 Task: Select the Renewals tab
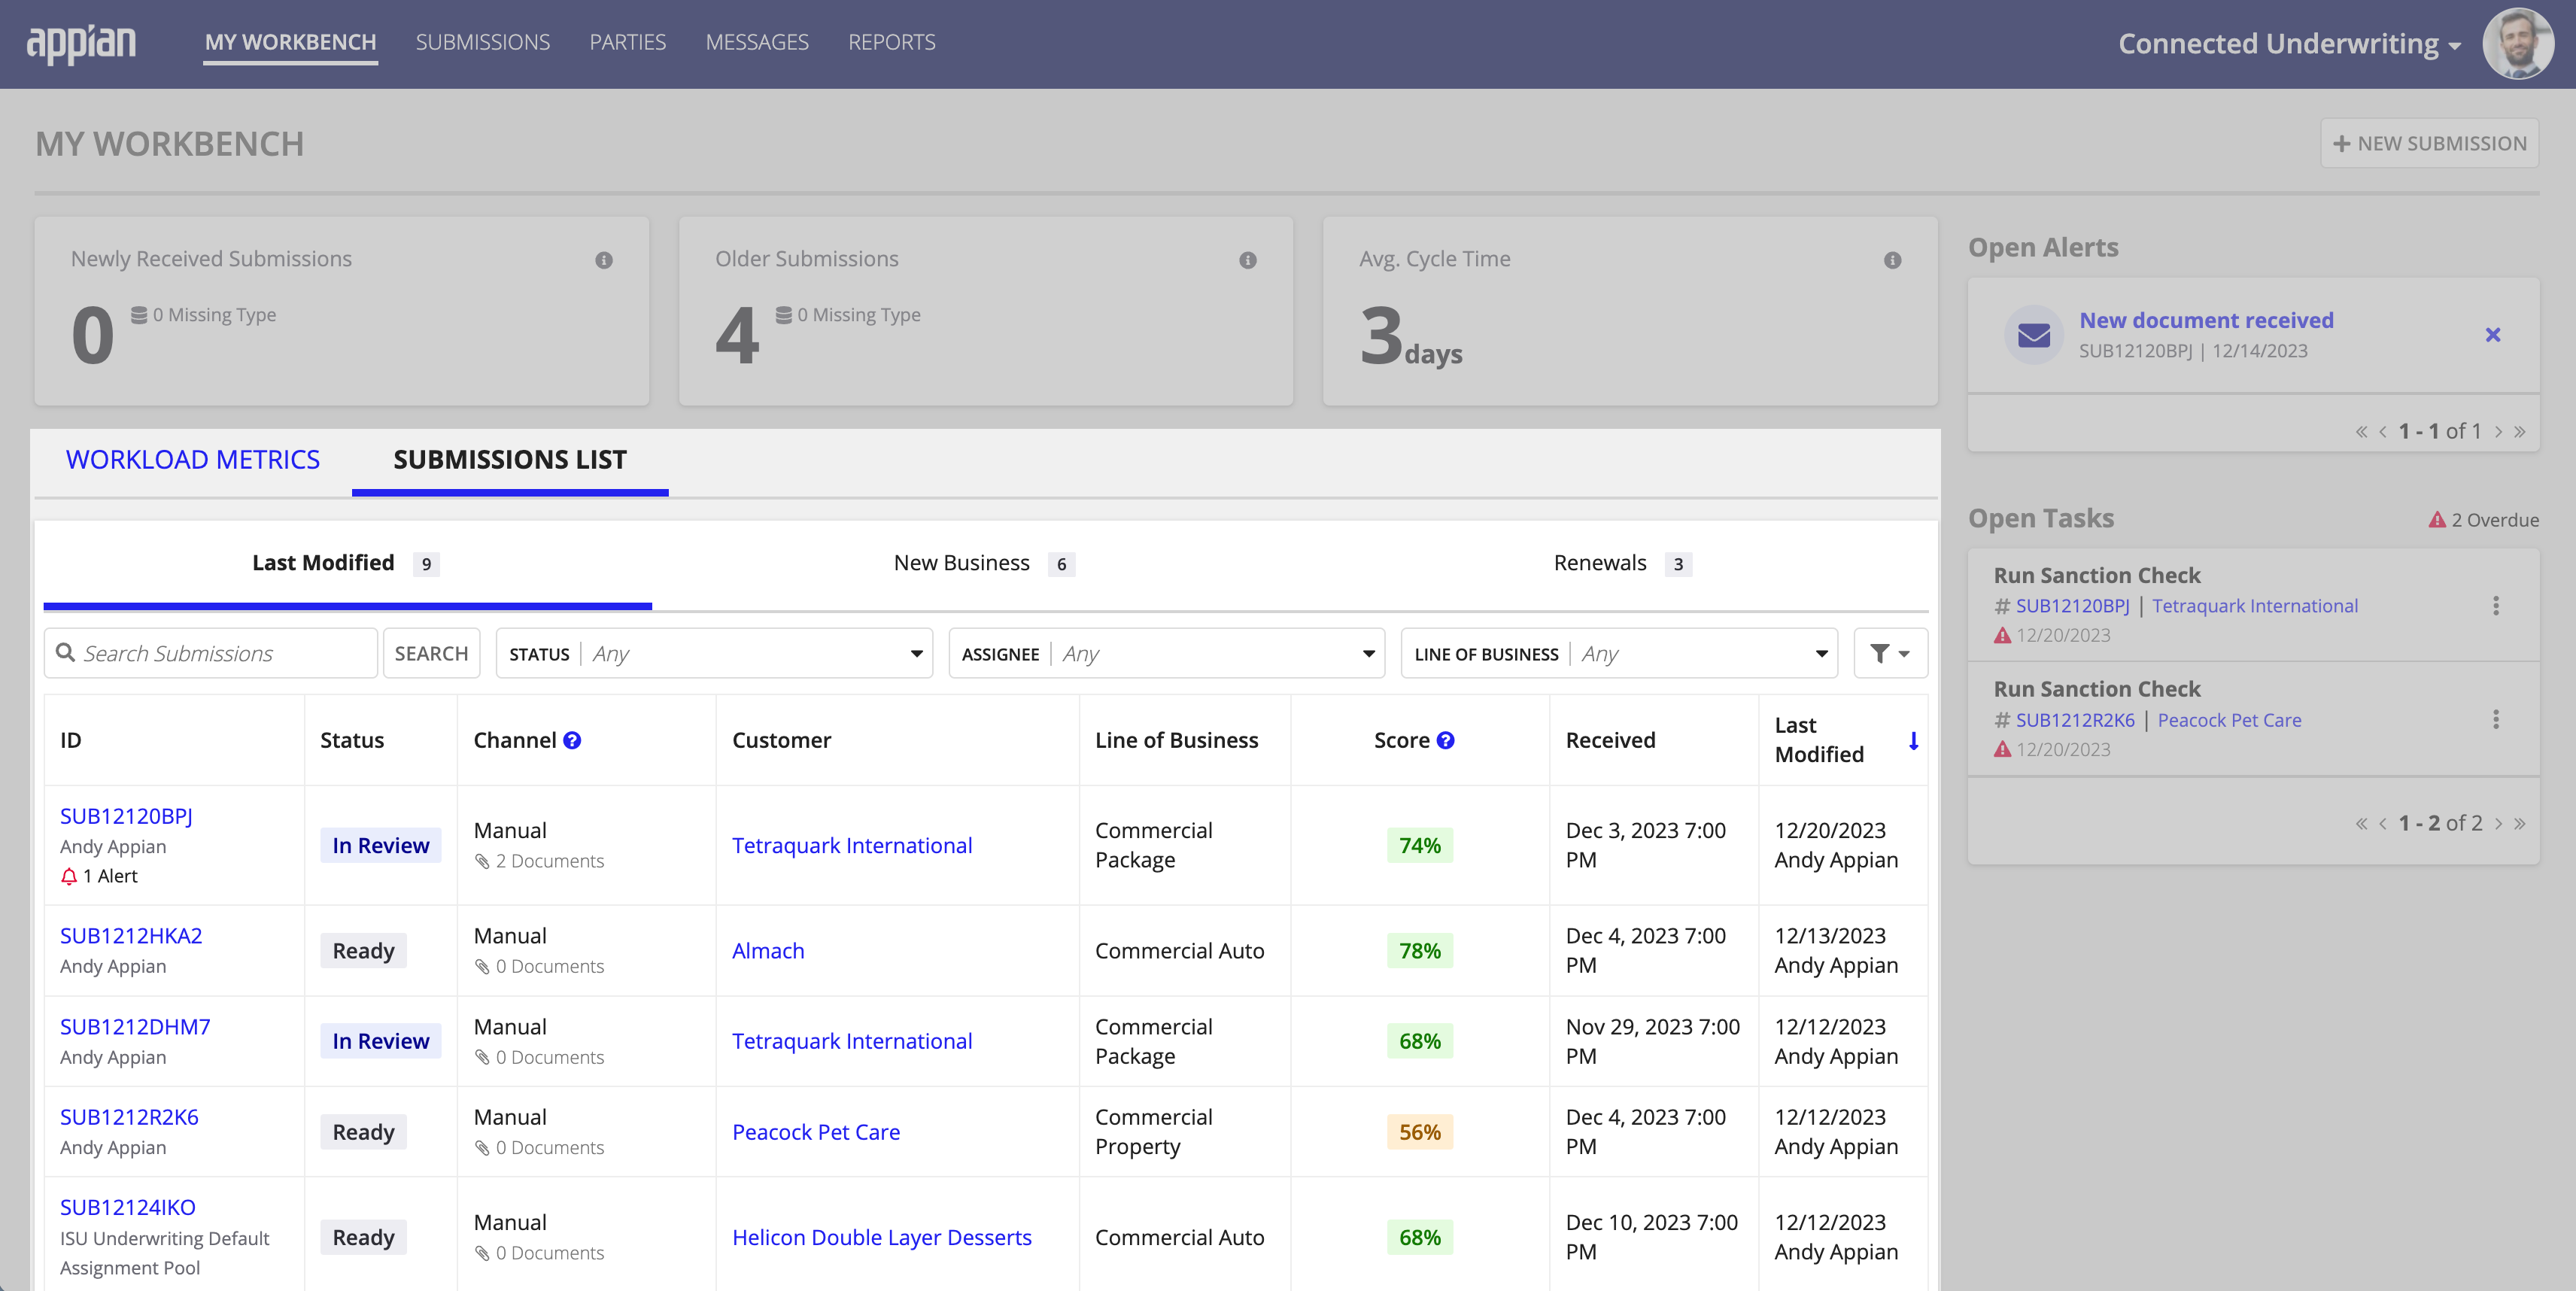click(1622, 563)
